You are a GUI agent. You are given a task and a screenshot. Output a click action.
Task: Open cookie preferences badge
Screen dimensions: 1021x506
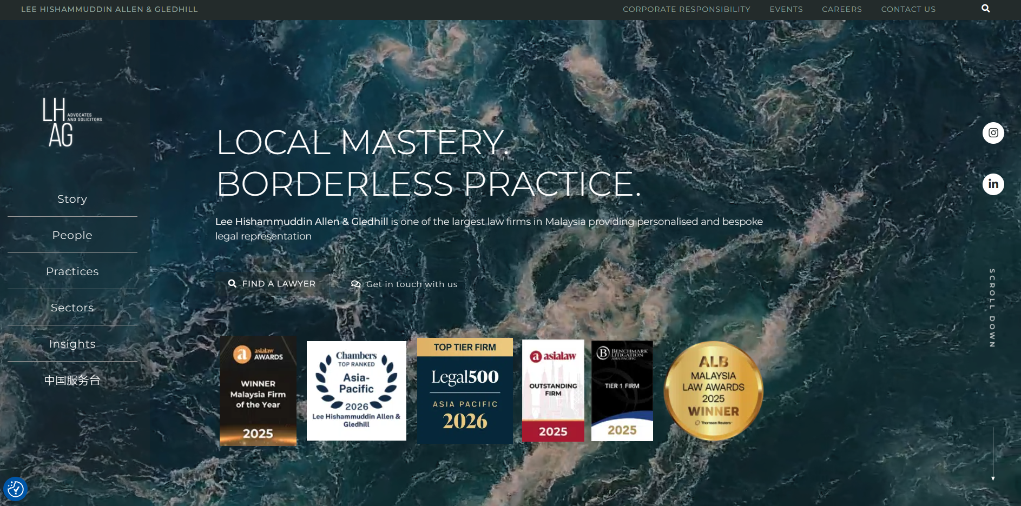tap(15, 489)
